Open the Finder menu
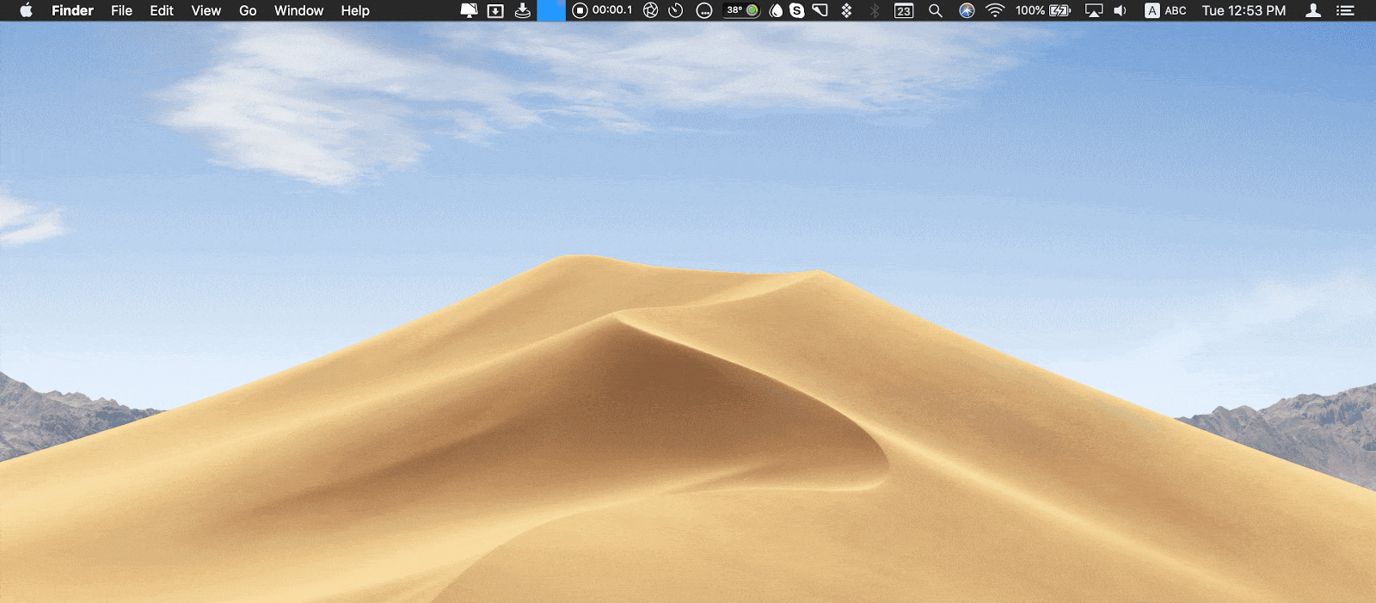The height and width of the screenshot is (603, 1376). [x=72, y=10]
